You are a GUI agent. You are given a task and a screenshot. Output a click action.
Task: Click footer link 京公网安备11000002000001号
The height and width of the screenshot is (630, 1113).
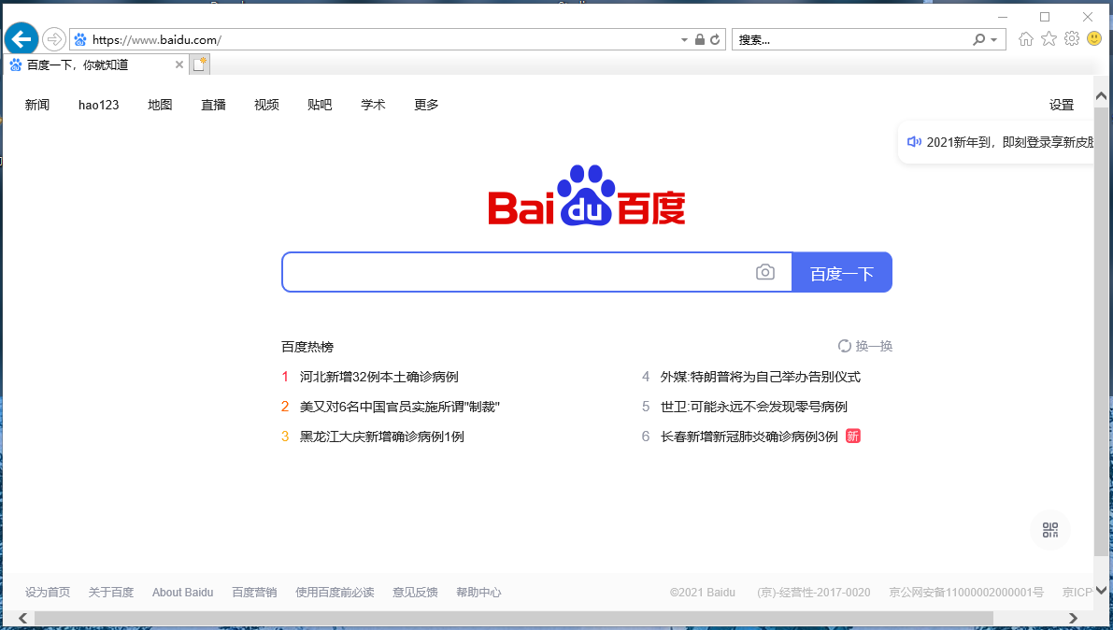tap(966, 593)
